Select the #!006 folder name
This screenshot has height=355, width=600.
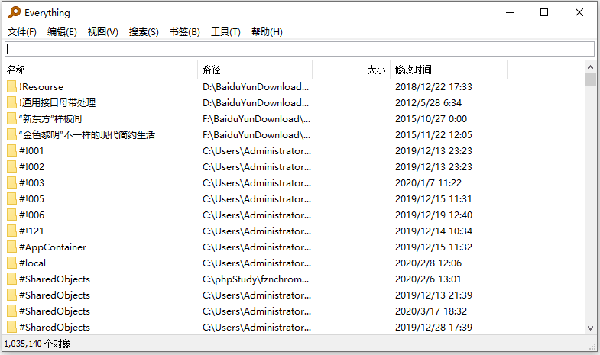coord(31,215)
